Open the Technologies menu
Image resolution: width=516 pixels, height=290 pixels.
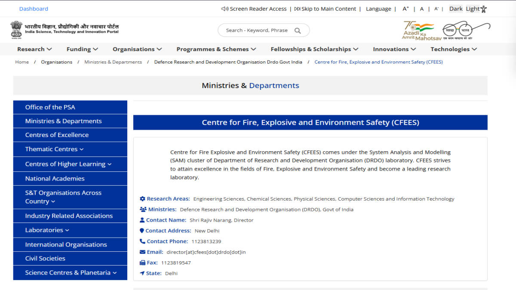tap(453, 49)
